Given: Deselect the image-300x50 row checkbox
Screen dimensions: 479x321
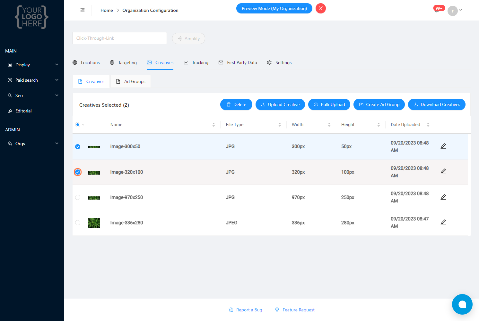Looking at the screenshot, I should click(78, 147).
